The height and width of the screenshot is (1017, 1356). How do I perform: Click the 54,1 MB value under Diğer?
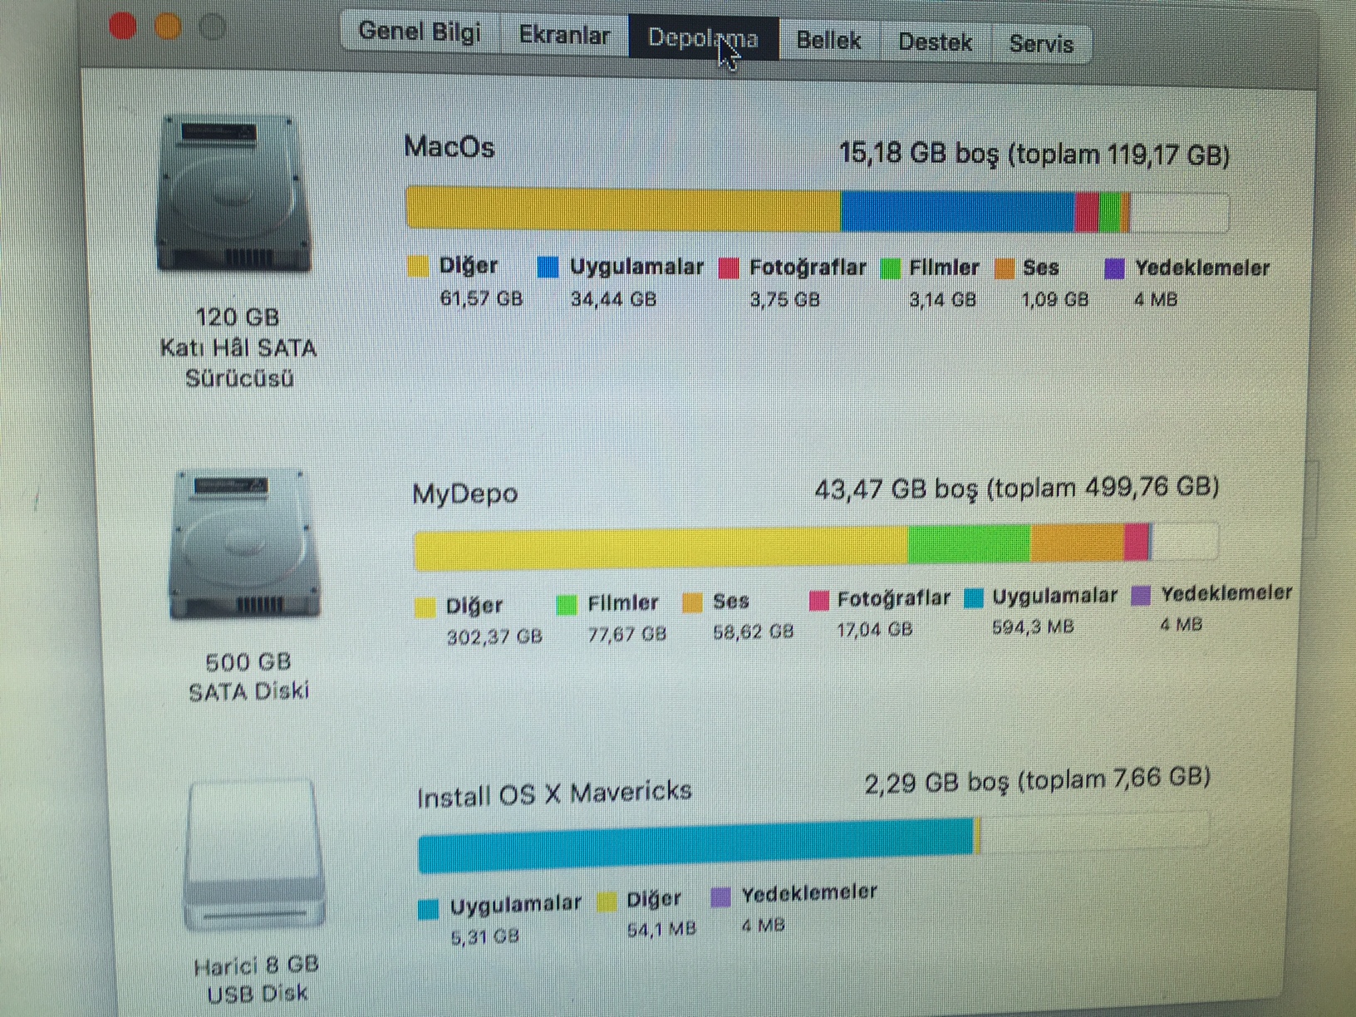coord(661,930)
